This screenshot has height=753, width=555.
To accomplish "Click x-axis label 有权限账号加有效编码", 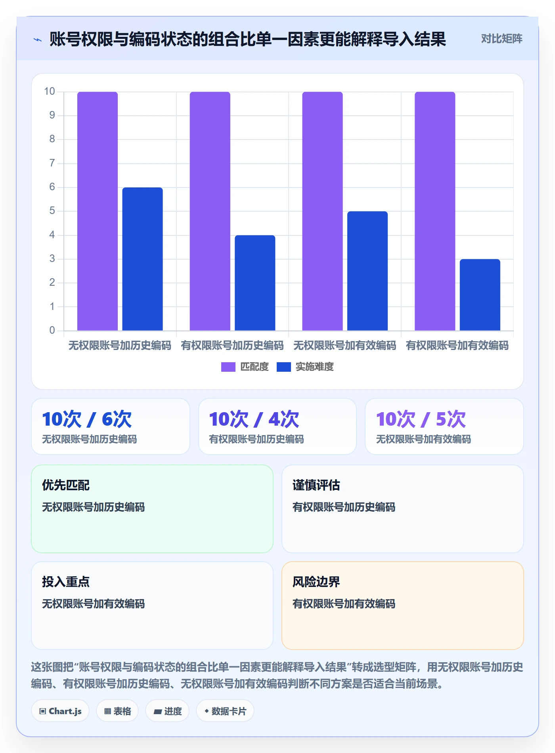I will click(x=457, y=346).
